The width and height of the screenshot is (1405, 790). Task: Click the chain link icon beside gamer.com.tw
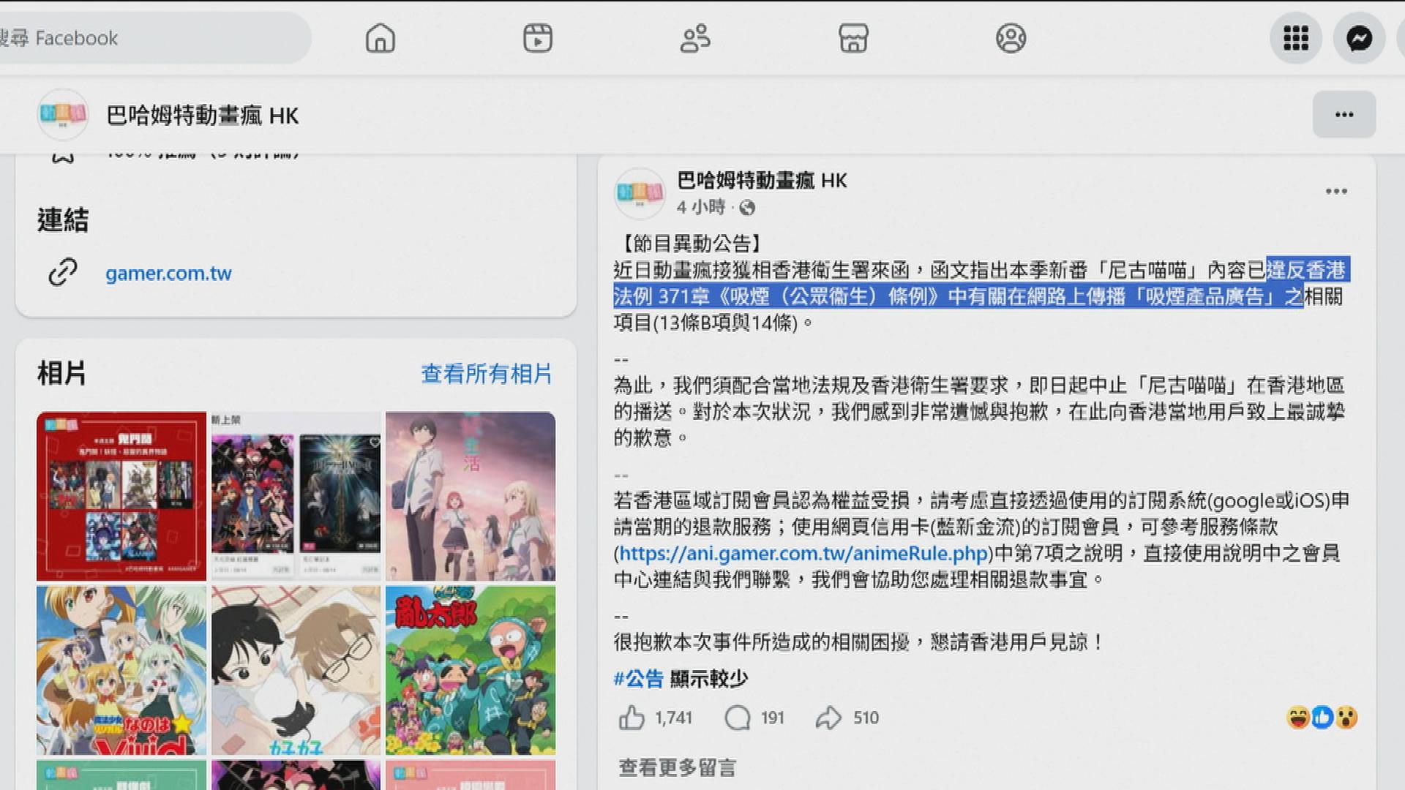63,272
